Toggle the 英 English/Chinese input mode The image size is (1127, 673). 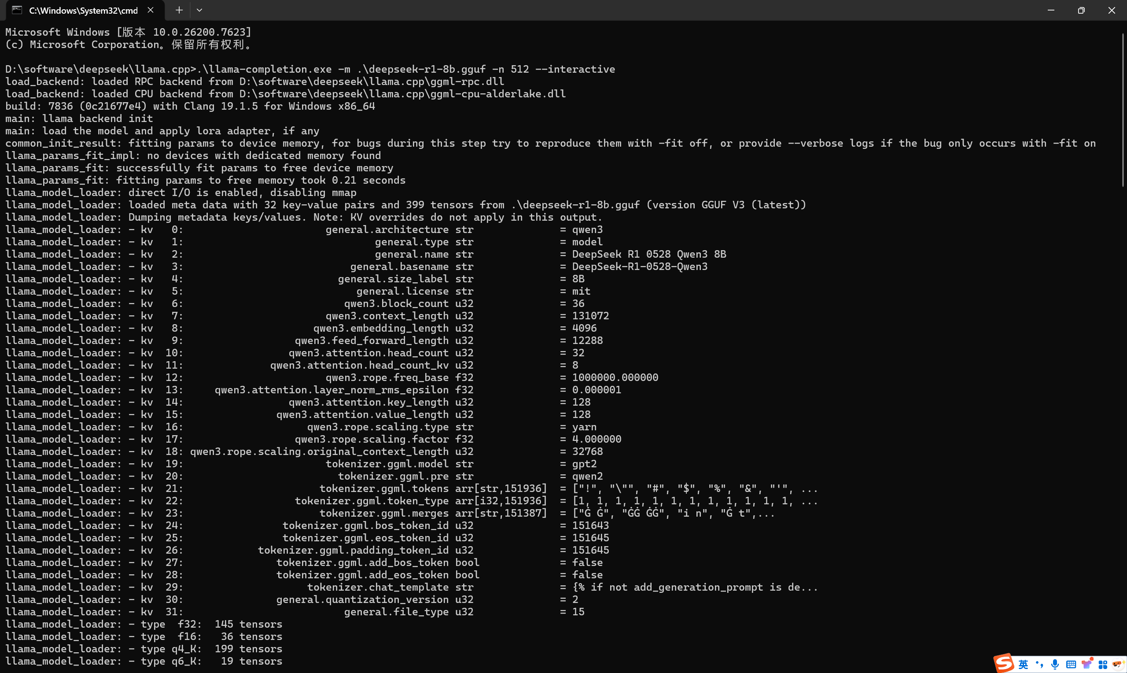pos(1023,664)
